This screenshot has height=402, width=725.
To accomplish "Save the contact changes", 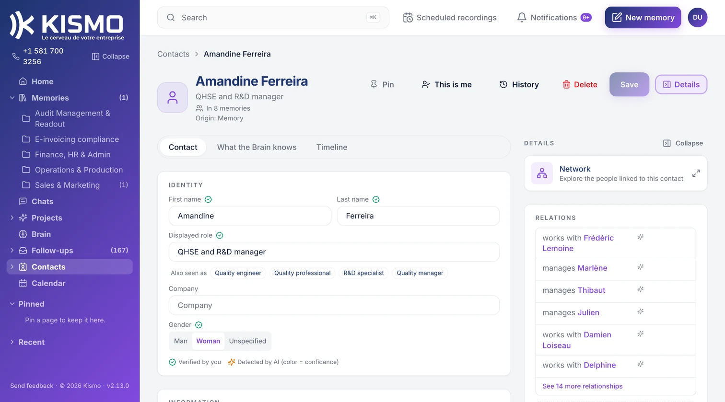I will [629, 84].
